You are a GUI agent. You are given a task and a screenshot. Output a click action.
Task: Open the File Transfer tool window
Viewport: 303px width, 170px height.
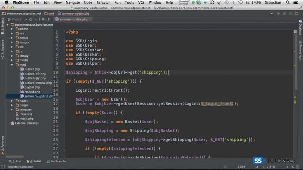pos(56,161)
